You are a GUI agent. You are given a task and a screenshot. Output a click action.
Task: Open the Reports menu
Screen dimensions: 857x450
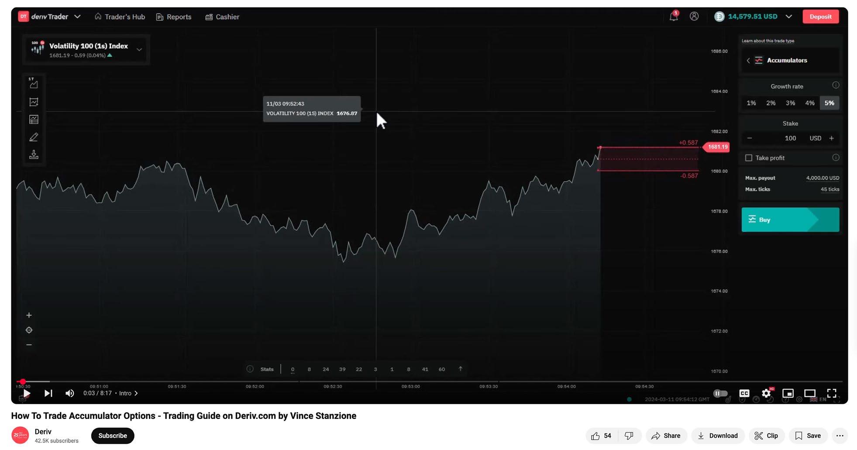174,17
